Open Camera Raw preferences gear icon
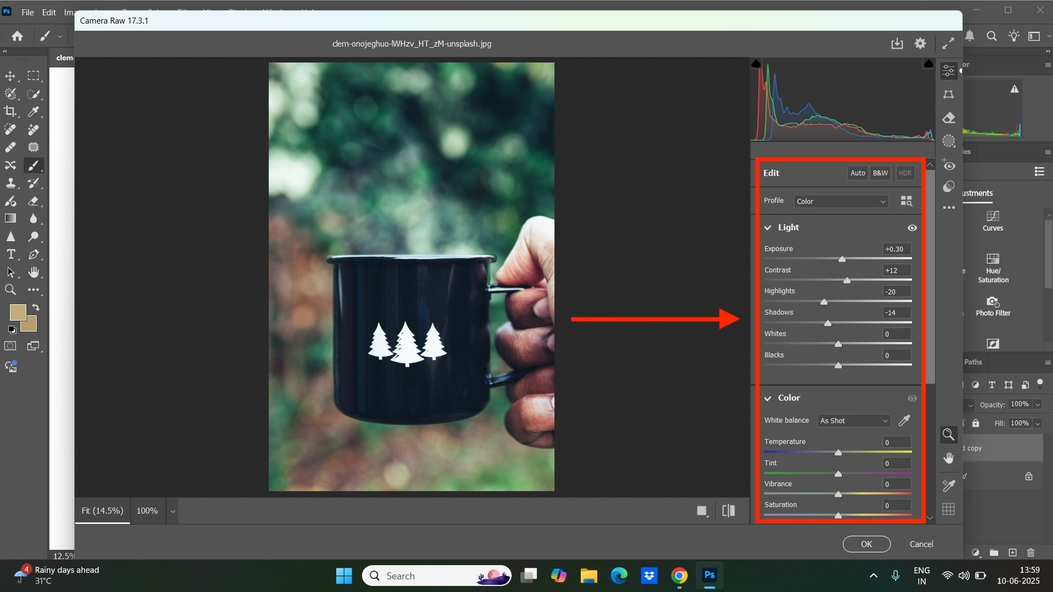 coord(920,44)
